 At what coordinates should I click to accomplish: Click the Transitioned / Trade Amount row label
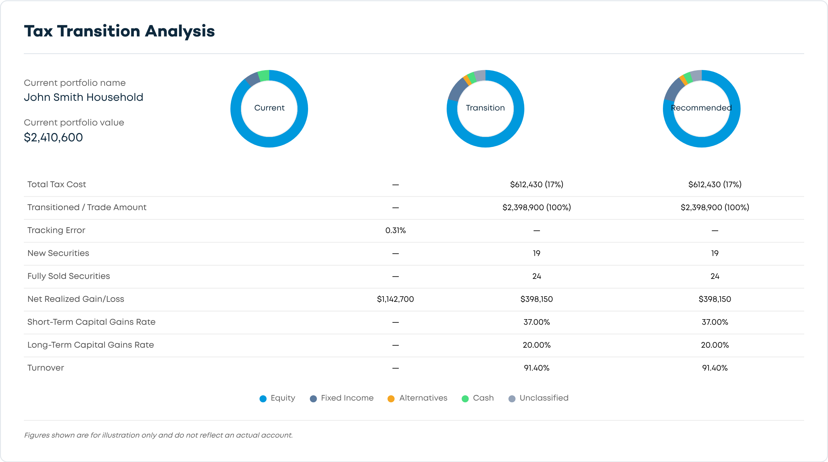[x=87, y=207]
